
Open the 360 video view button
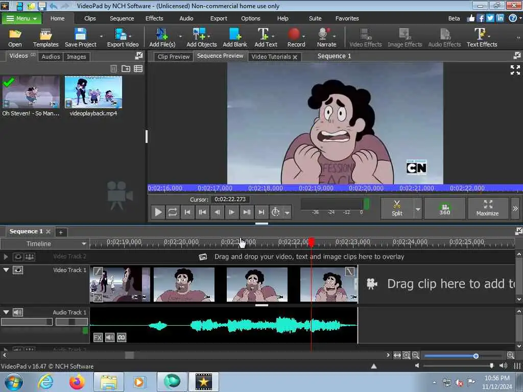click(445, 208)
